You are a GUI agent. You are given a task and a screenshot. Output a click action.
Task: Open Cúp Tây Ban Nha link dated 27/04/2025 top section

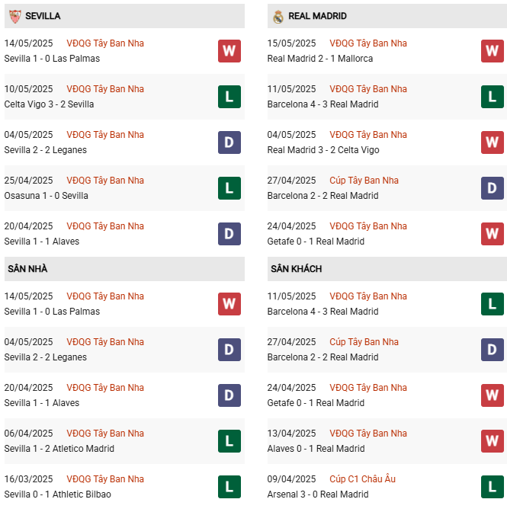(364, 181)
